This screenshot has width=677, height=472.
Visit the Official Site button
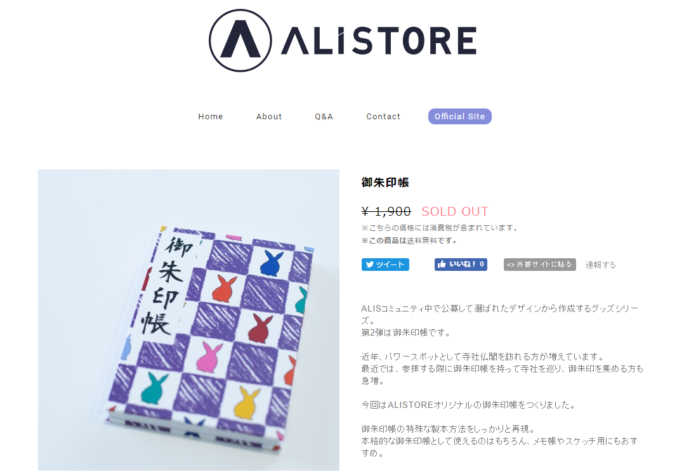tap(459, 116)
